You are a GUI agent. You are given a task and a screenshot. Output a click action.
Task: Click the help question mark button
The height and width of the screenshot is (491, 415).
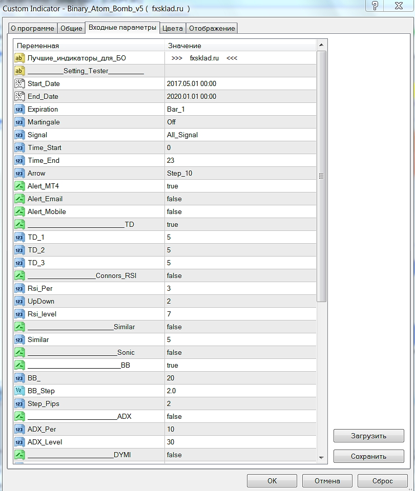pos(375,6)
